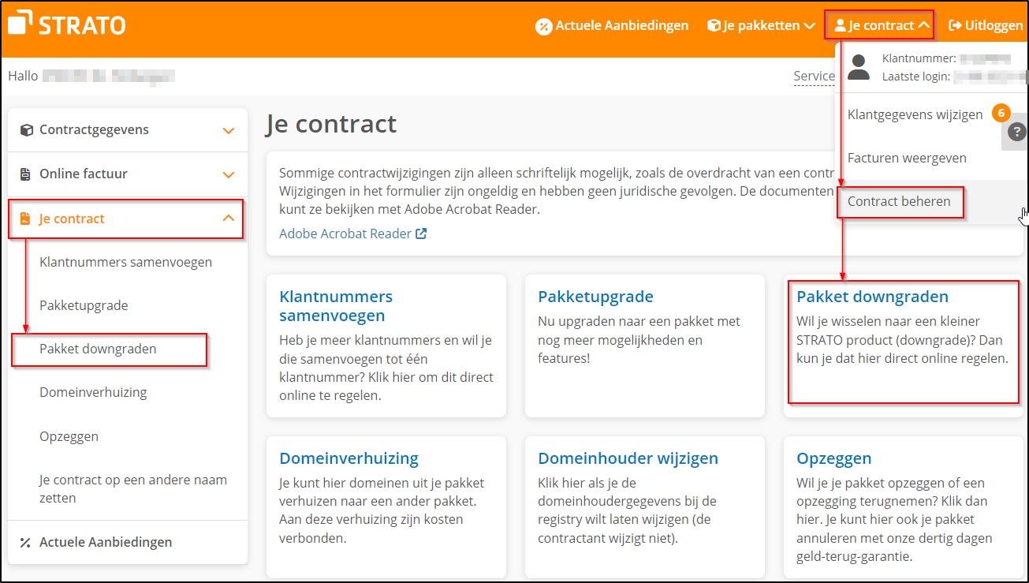Select Contract beheren from the dropdown
Screen dimensions: 1029x583
(x=899, y=201)
